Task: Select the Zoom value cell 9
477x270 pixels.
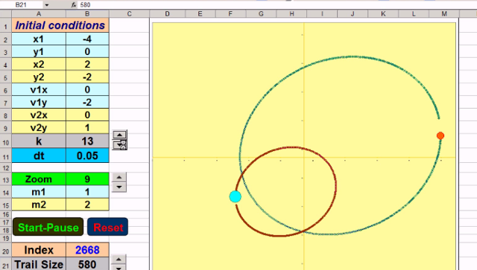Action: (x=87, y=179)
